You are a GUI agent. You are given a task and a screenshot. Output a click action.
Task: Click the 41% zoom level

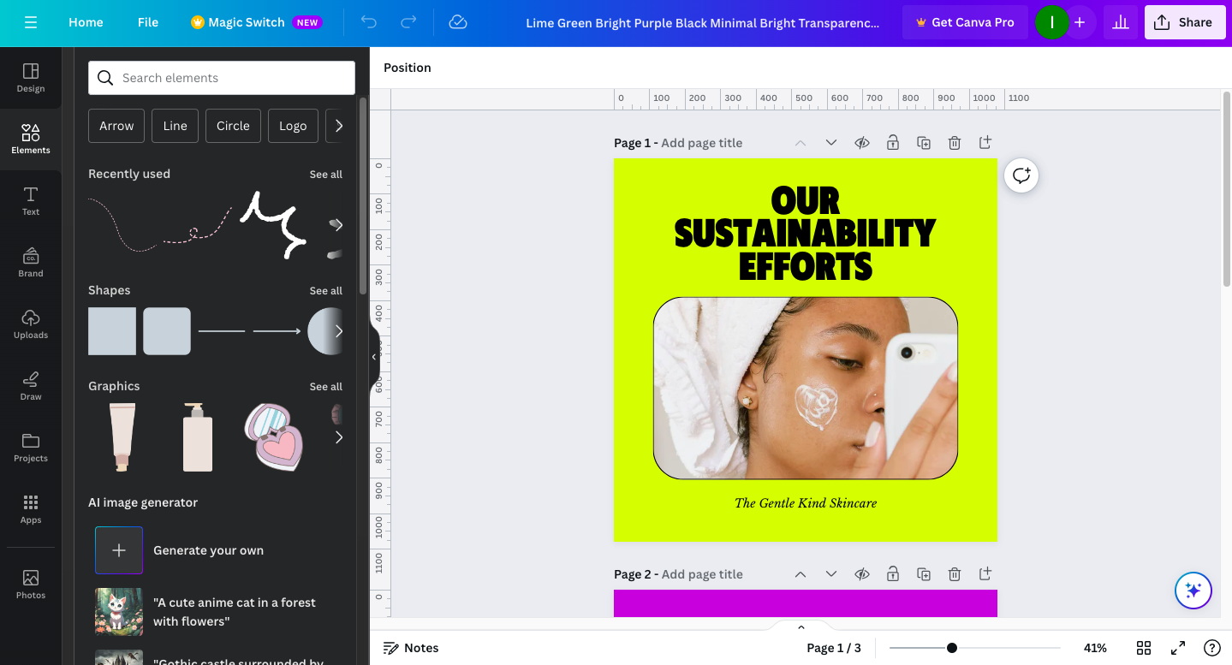point(1095,648)
